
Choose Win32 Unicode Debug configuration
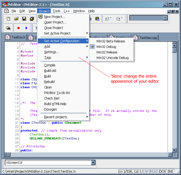point(111,58)
